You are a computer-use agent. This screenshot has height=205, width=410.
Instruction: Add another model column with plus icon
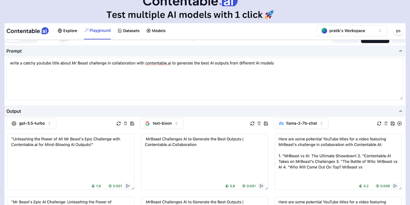399,124
